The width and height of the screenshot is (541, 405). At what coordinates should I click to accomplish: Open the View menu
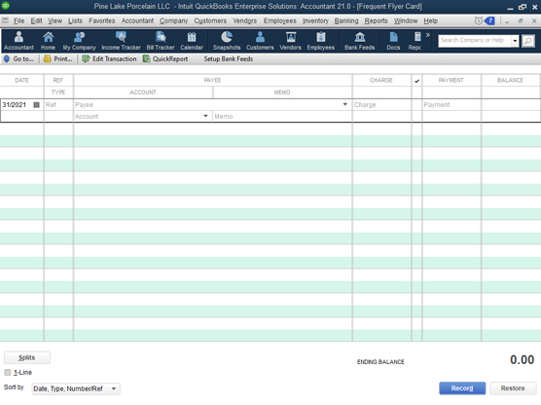(x=55, y=21)
